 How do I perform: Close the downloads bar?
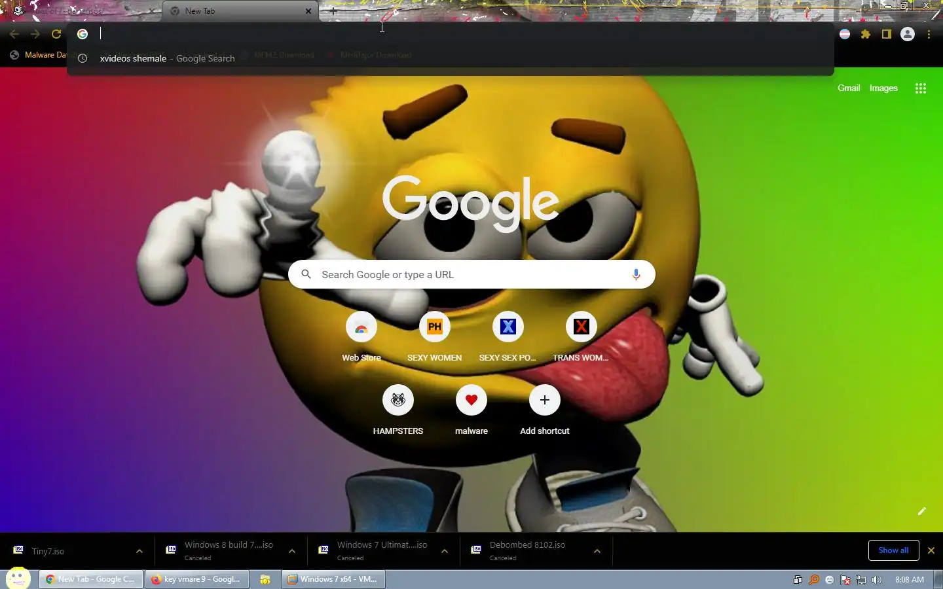tap(931, 550)
